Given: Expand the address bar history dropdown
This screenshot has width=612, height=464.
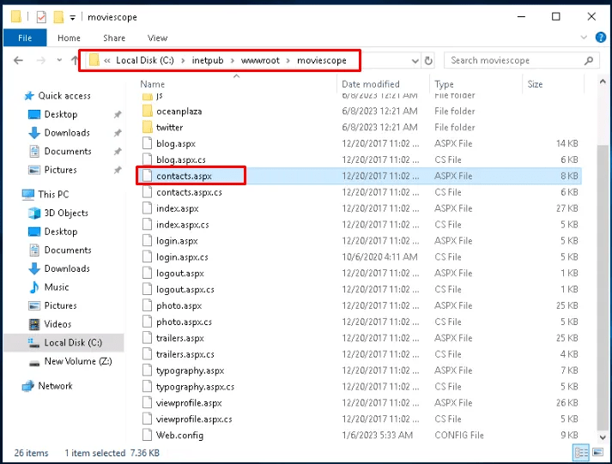Looking at the screenshot, I should click(x=415, y=61).
